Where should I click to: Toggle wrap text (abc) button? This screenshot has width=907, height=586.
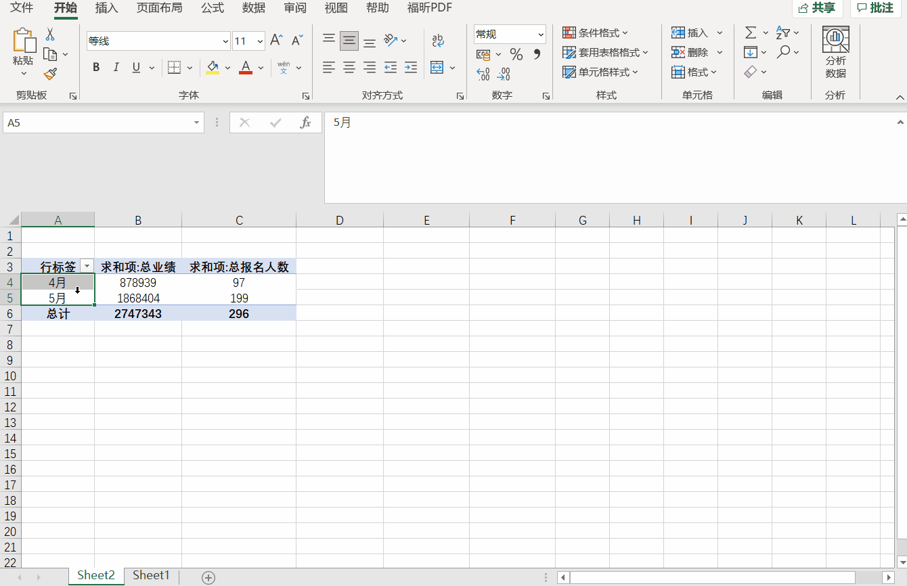438,41
